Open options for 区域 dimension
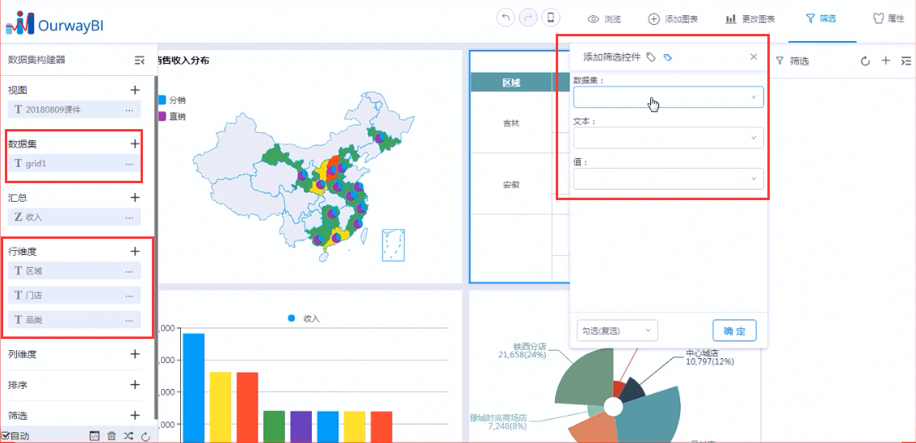Screen dimensions: 916x443 129,271
